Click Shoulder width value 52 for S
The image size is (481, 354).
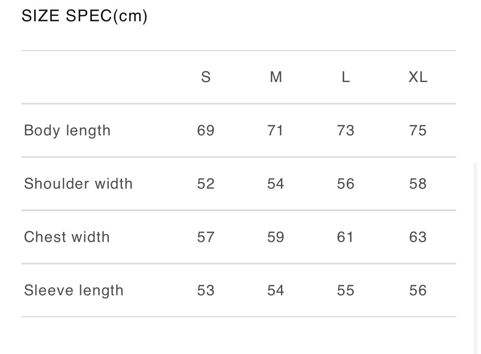[206, 184]
